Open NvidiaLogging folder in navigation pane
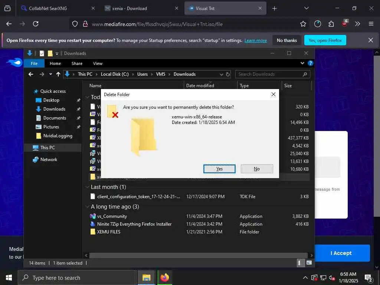Image resolution: width=380 pixels, height=285 pixels. (x=58, y=136)
